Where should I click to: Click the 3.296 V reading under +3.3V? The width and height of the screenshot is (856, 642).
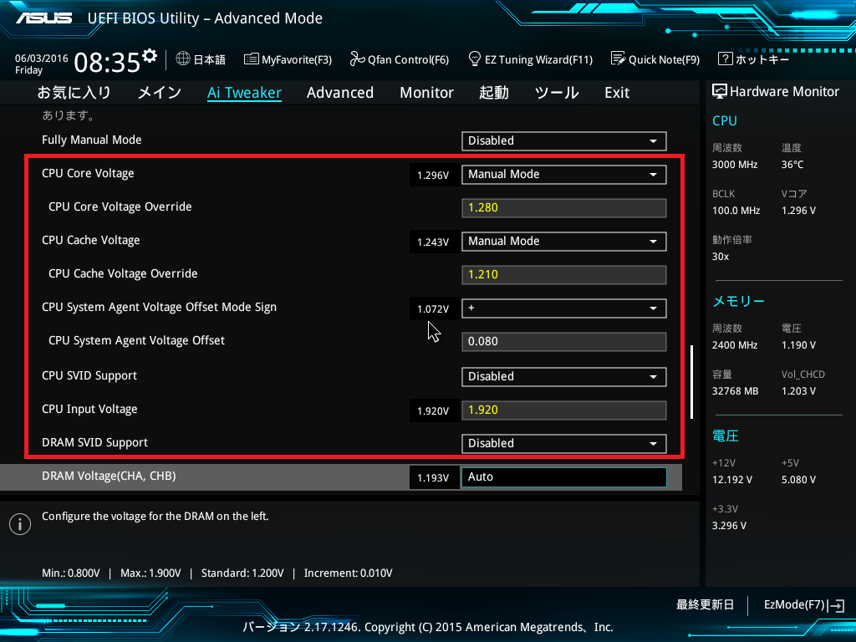(729, 526)
